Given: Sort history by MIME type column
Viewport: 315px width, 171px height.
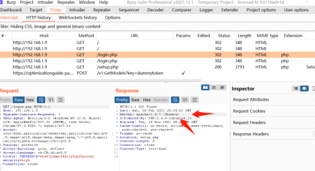Looking at the screenshot, I should (267, 36).
